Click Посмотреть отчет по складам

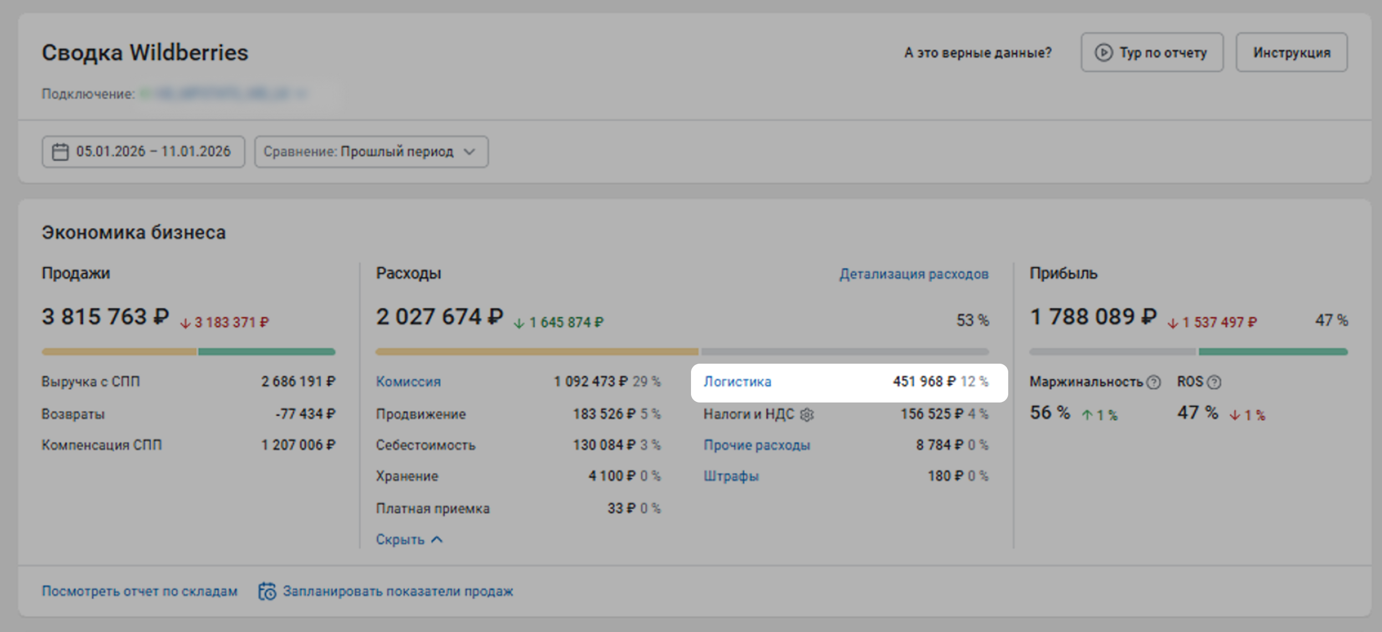[x=140, y=591]
